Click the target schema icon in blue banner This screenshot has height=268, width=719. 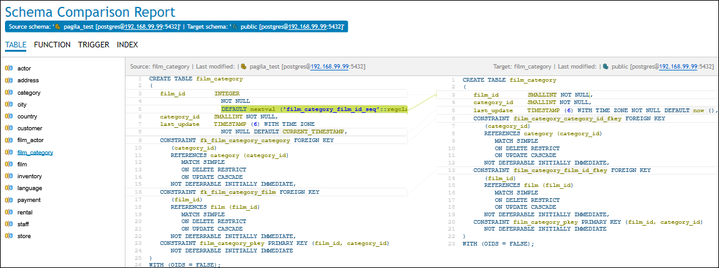(x=236, y=27)
